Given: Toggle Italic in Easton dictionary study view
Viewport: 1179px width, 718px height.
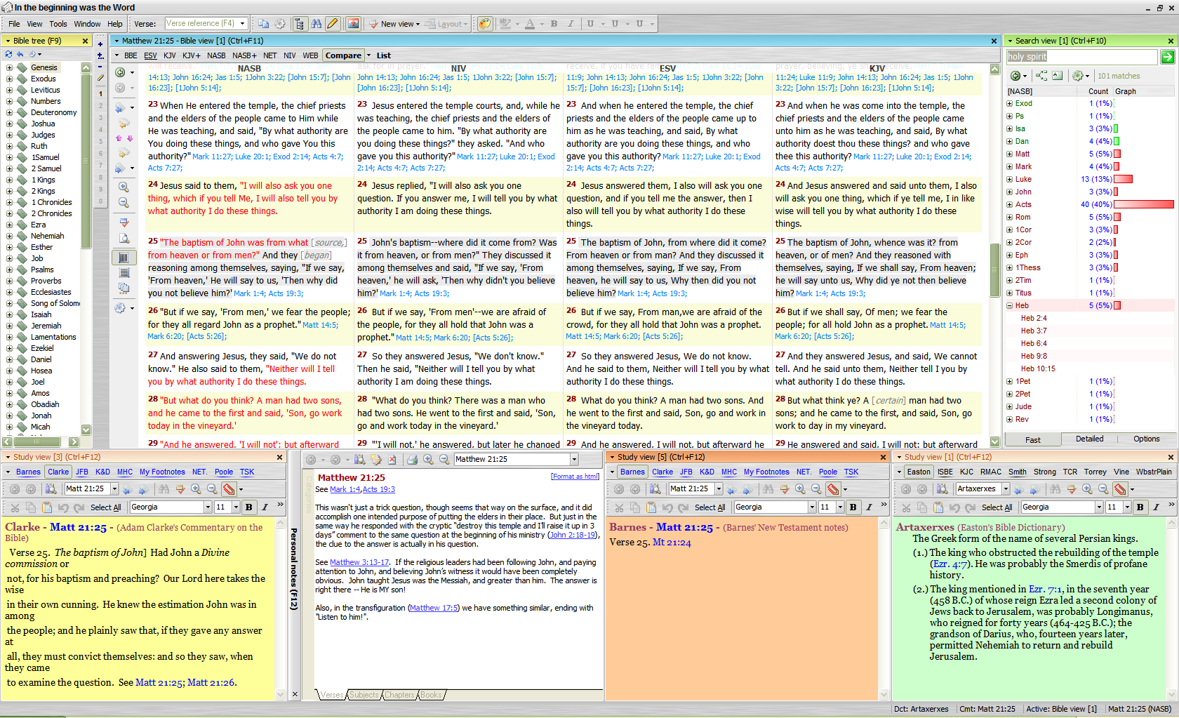Looking at the screenshot, I should [1156, 507].
